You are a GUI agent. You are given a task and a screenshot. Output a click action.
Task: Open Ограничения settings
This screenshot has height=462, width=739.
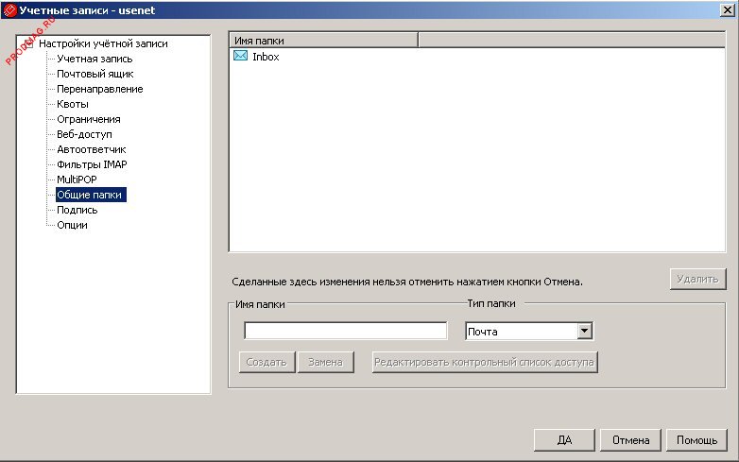[88, 119]
